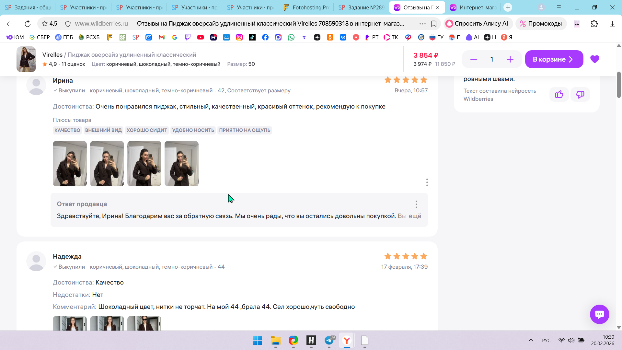
Task: Click the В корзине button
Action: (x=554, y=59)
